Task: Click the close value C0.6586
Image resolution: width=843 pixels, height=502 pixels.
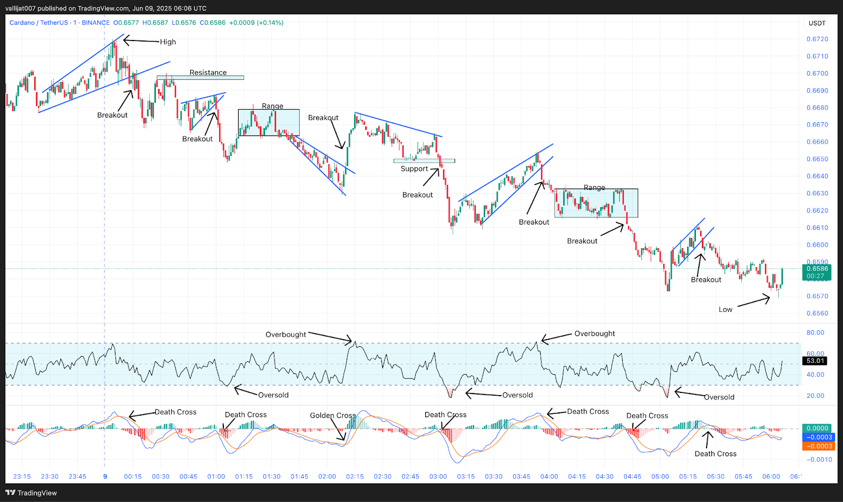Action: pos(213,23)
